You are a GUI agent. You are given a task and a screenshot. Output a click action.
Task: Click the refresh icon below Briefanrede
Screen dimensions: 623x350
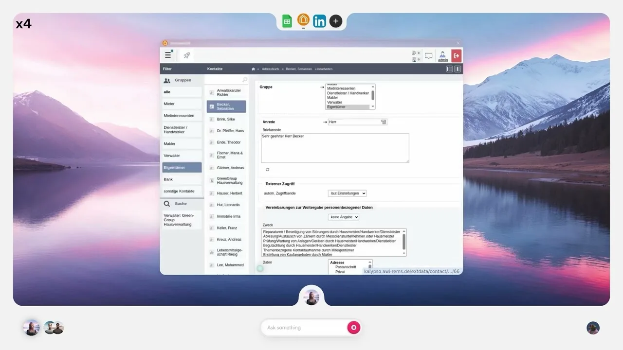pyautogui.click(x=268, y=170)
